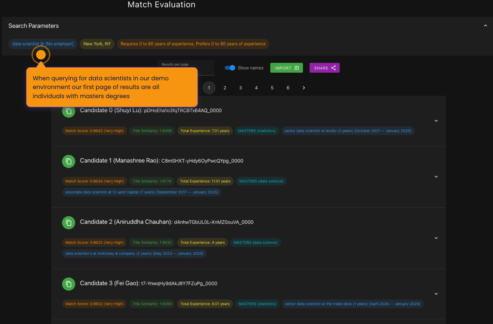Go to results page 4

pyautogui.click(x=256, y=88)
